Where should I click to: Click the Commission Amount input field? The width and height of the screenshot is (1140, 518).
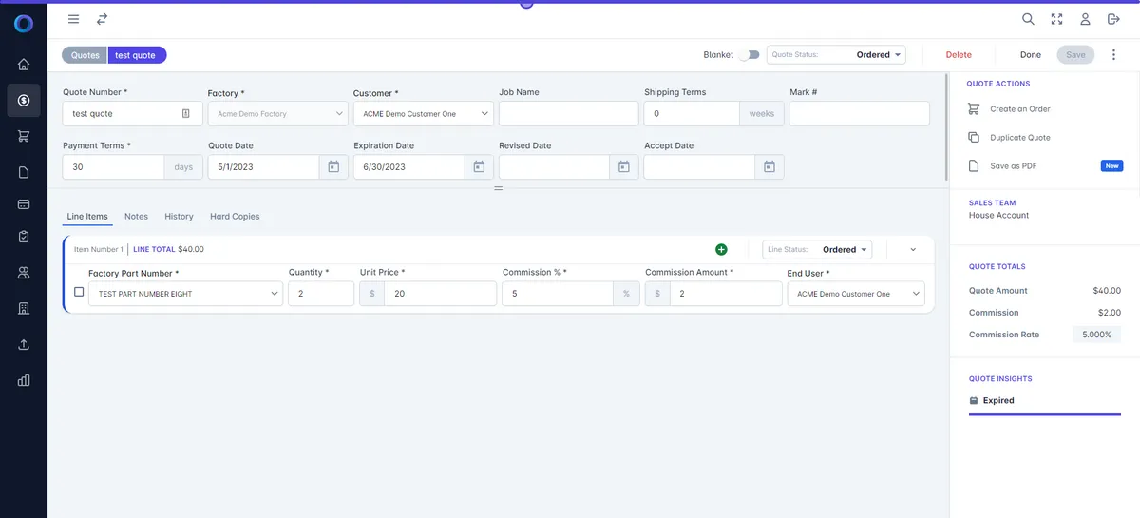tap(725, 294)
